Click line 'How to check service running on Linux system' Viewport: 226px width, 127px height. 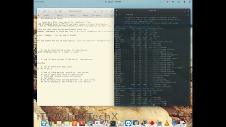65,72
